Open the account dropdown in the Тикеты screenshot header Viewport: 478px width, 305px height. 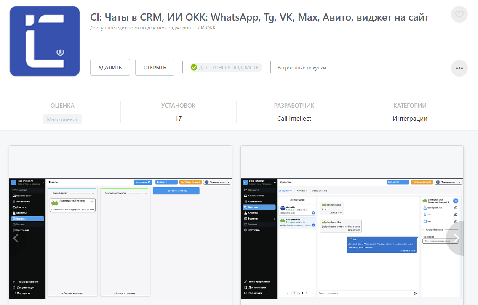click(217, 182)
